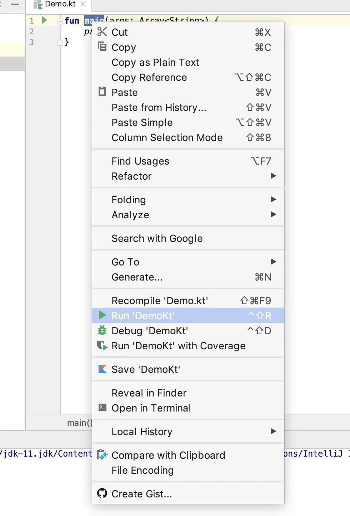Click the main() breadcrumb at the bottom
This screenshot has height=516, width=350.
pos(79,423)
